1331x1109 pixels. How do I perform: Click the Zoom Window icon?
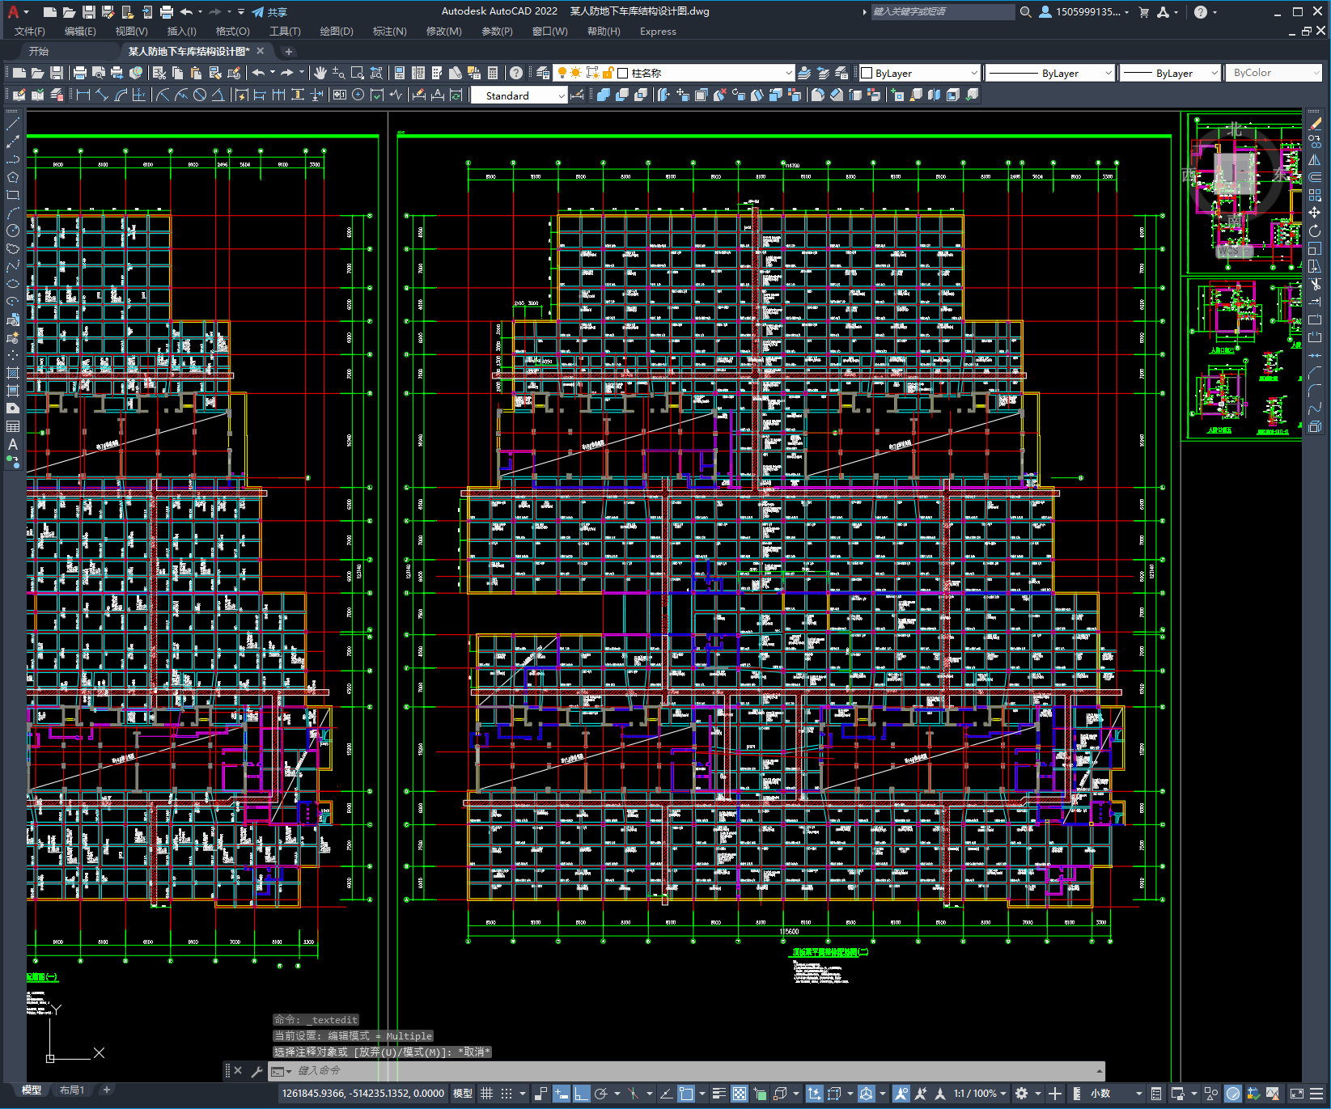[358, 73]
